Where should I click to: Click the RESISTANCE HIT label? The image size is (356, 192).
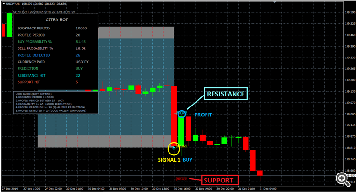pos(31,75)
